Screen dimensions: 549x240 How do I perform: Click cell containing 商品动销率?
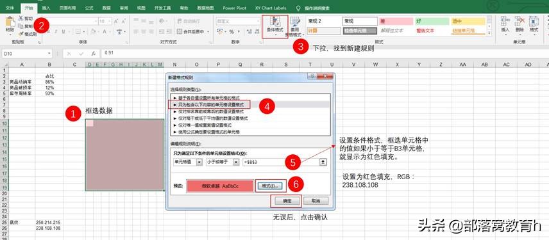(22, 82)
